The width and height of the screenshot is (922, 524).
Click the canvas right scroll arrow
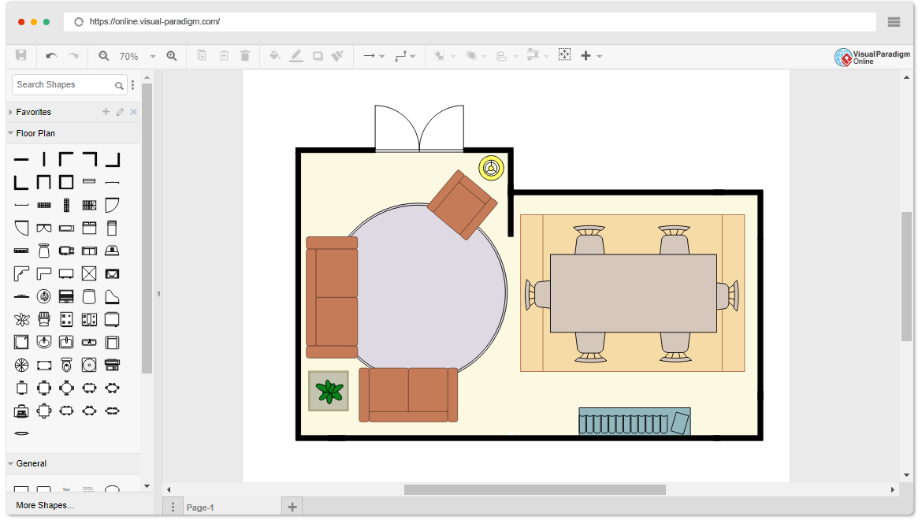[893, 489]
